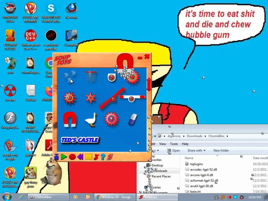Open the ZOOMER DELUXE desktop icon
Image resolution: width=268 pixels, height=201 pixels.
pos(10,40)
